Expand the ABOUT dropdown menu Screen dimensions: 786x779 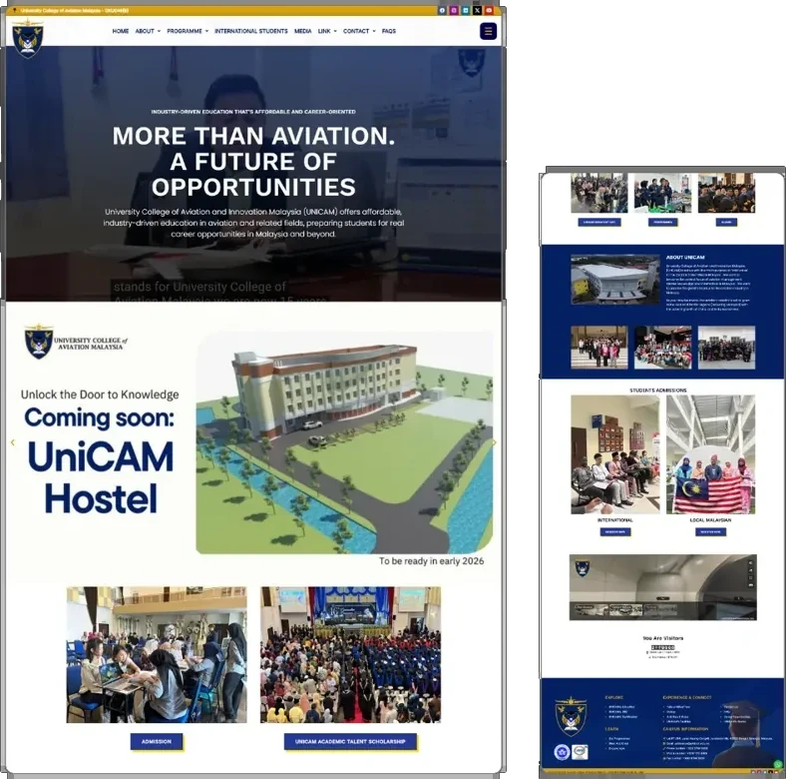click(148, 31)
